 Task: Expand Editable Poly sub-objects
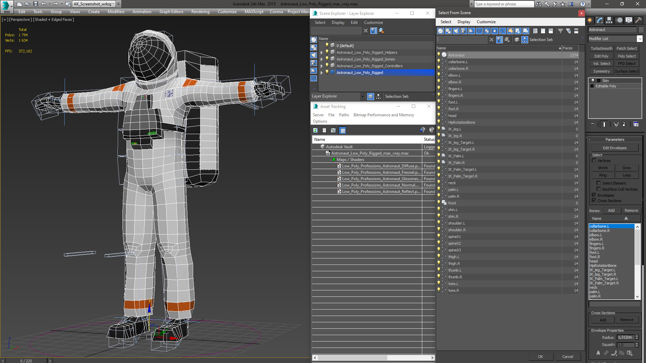click(592, 86)
